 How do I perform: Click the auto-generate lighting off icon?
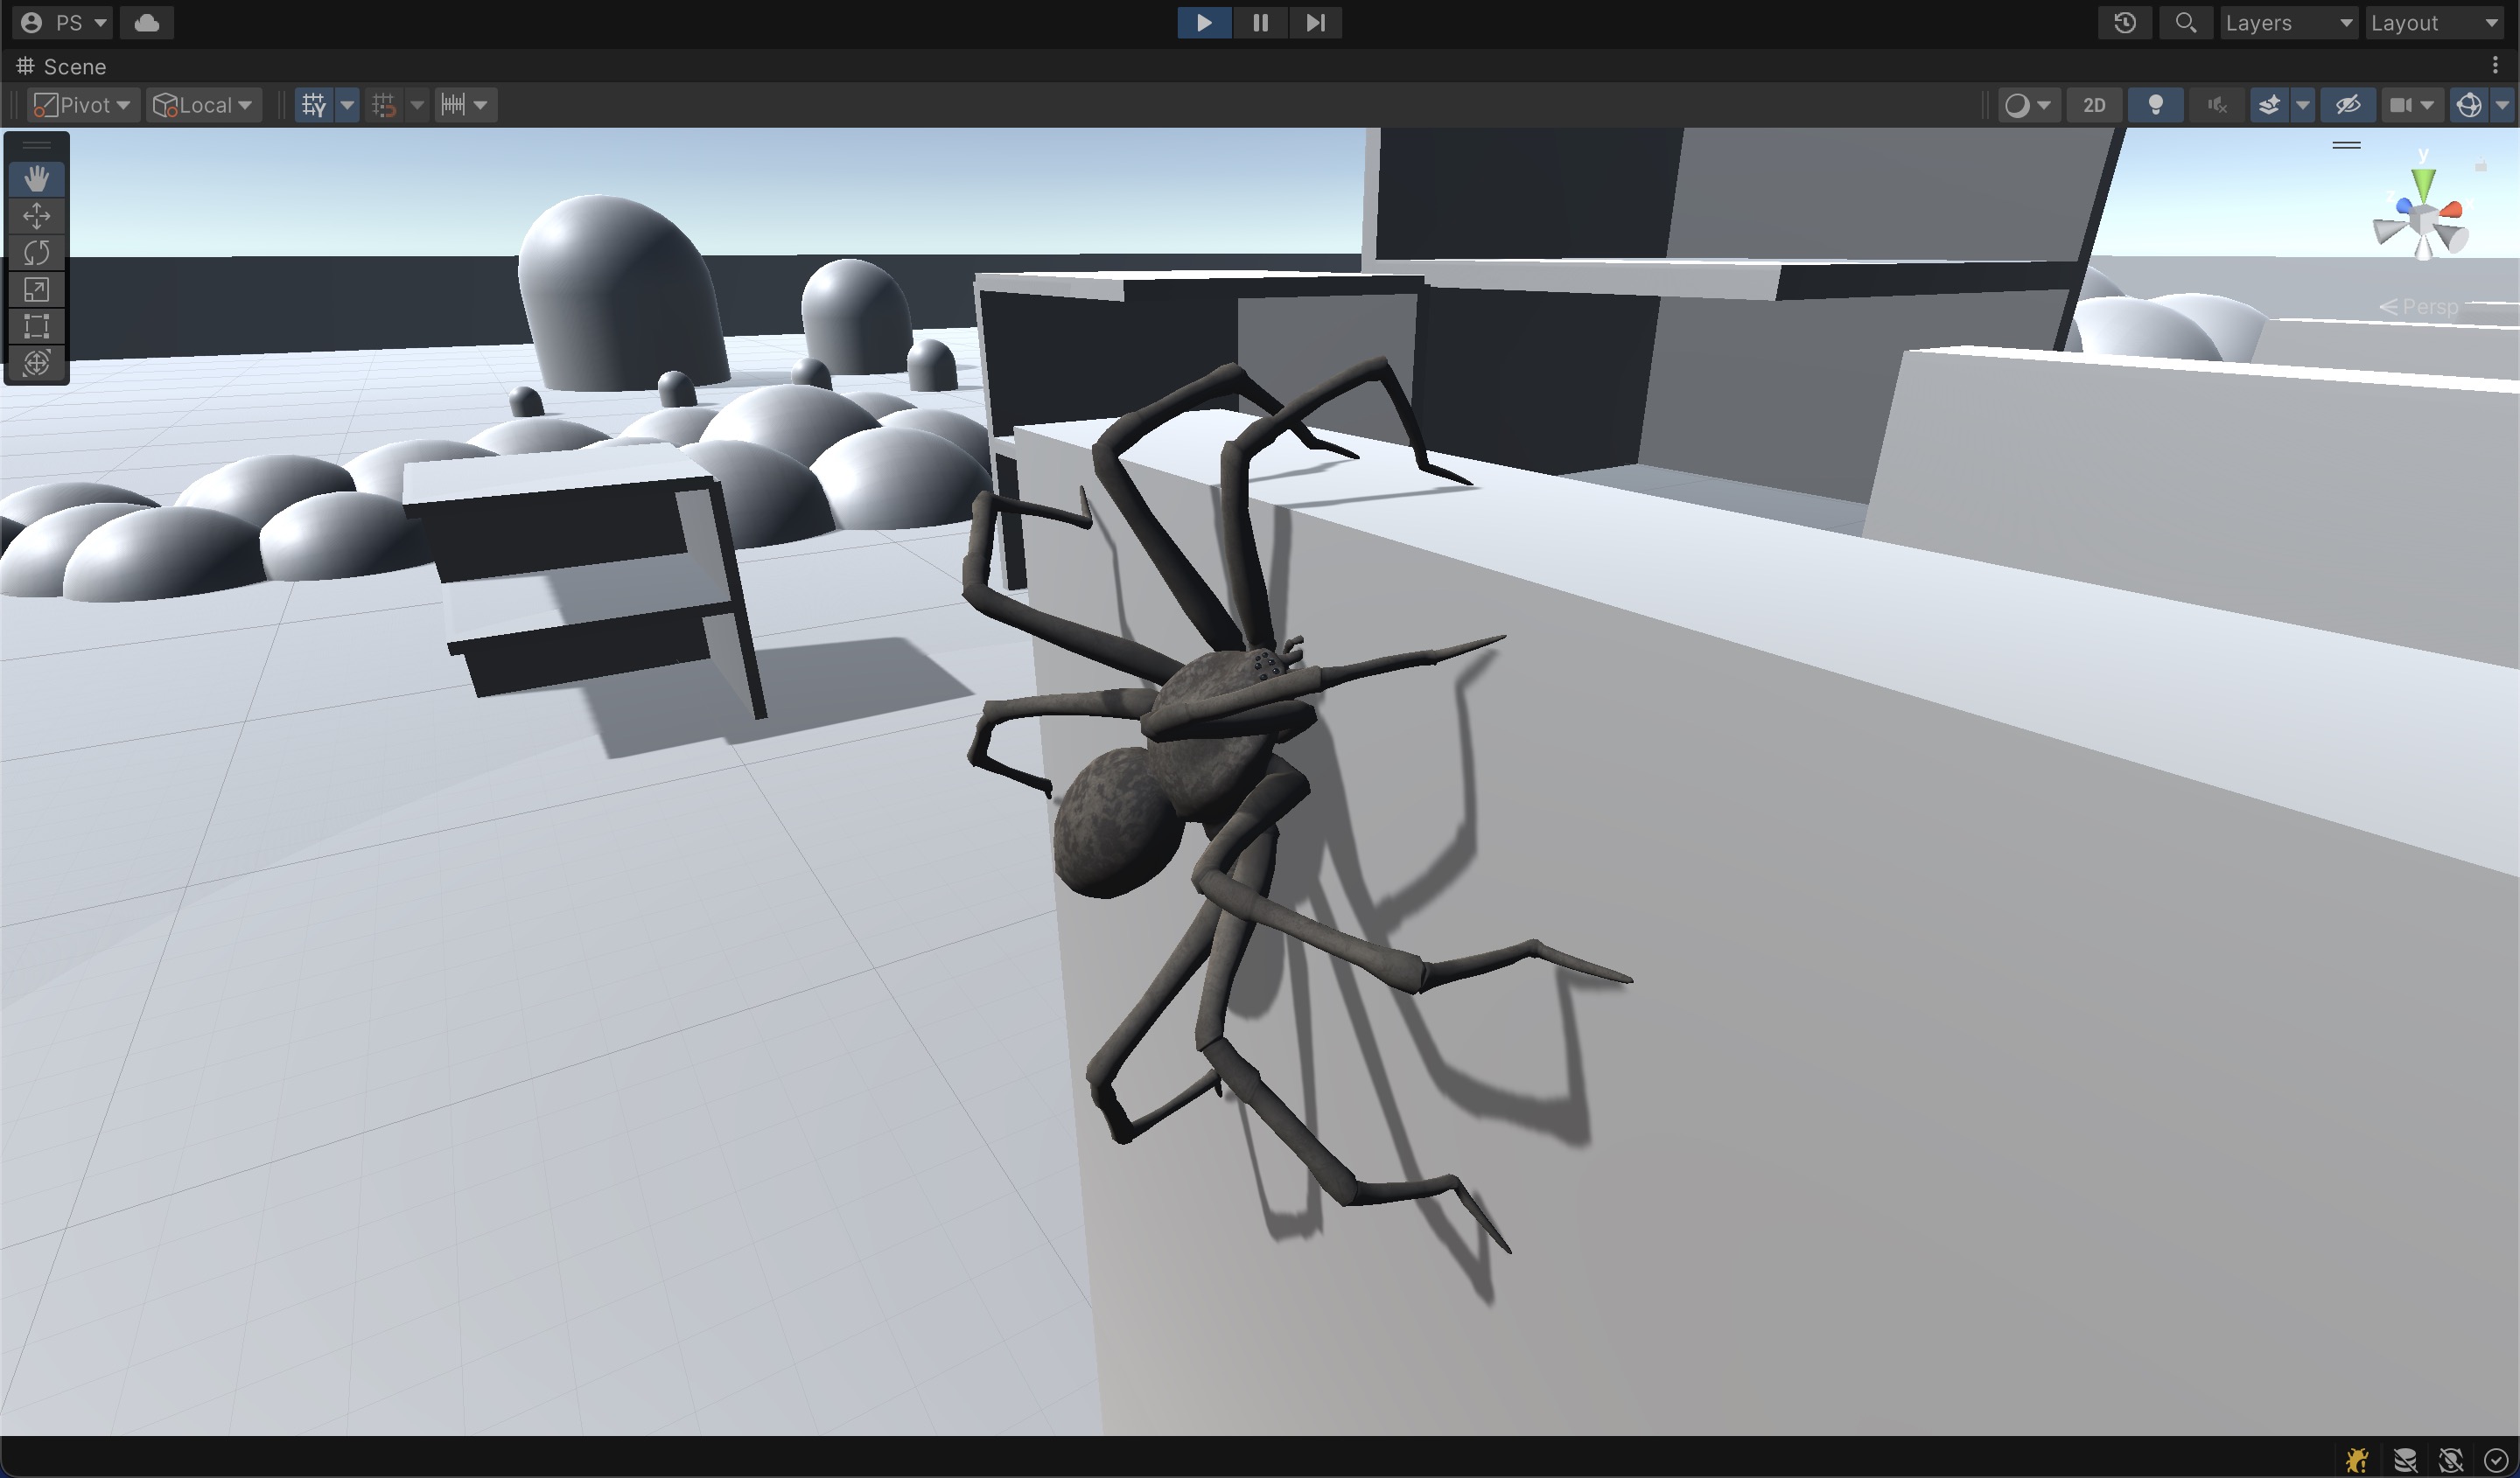click(x=2451, y=1460)
